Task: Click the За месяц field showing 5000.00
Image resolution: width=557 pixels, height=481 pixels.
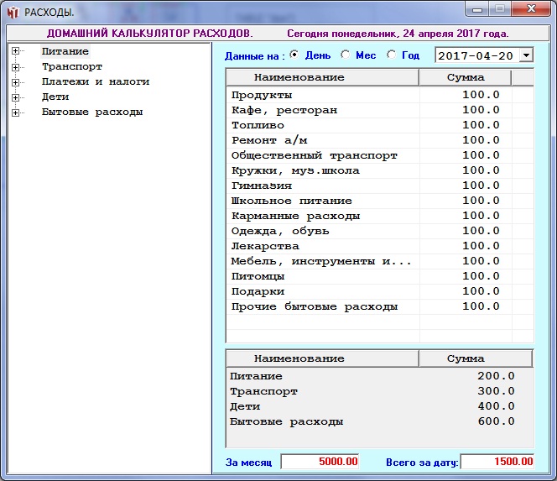Action: point(320,462)
